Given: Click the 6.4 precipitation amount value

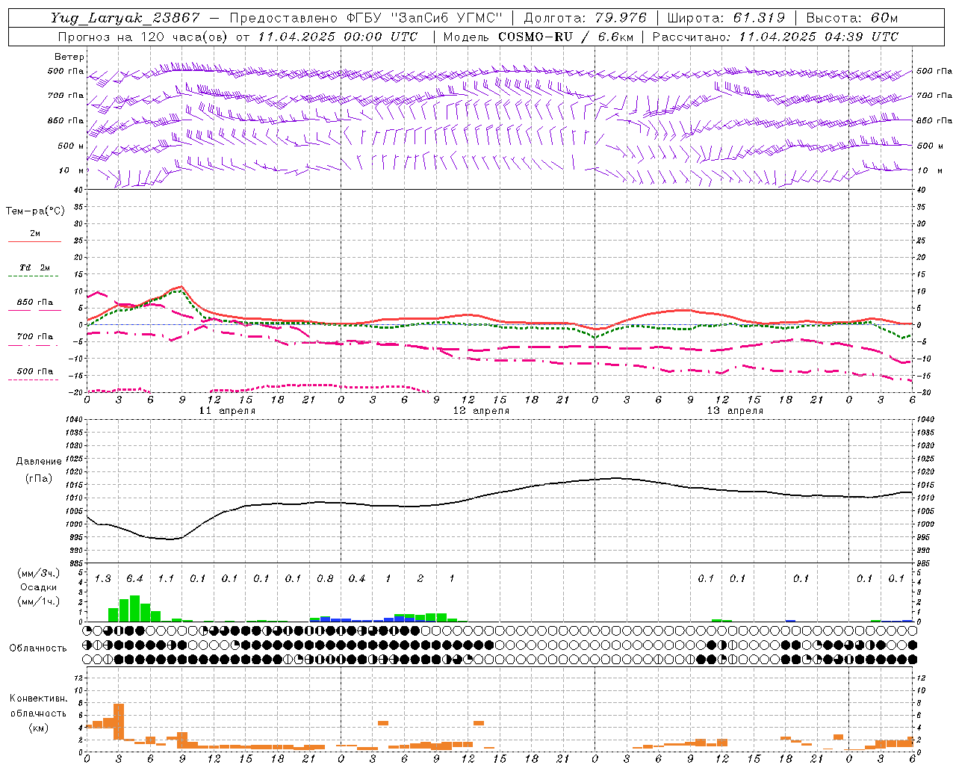Looking at the screenshot, I should point(134,578).
